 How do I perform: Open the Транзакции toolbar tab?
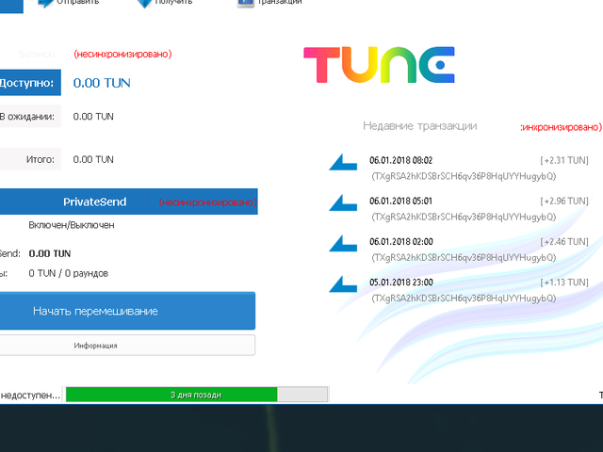point(269,2)
